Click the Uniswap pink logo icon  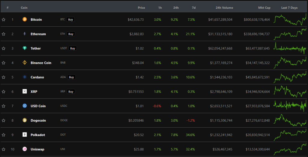tap(25, 149)
